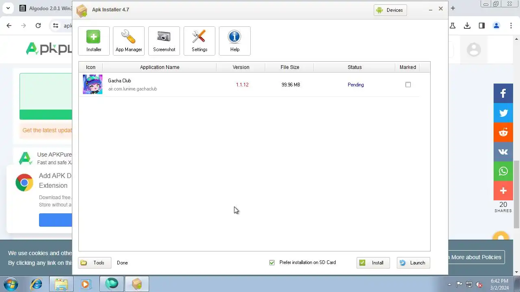Screen dimensions: 520x292
Task: Select the Gacha Club app name
Action: coord(119,81)
